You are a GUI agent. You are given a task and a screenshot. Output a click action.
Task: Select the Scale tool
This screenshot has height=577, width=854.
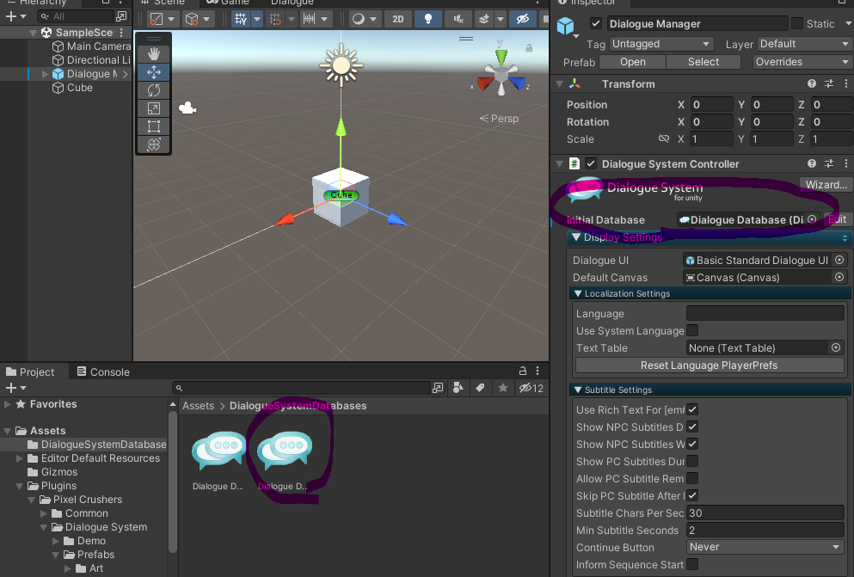click(x=154, y=108)
